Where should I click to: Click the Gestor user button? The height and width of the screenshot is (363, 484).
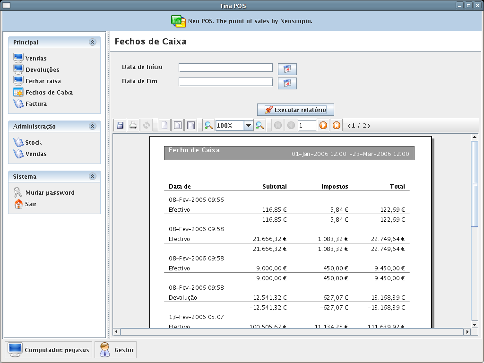click(x=115, y=350)
